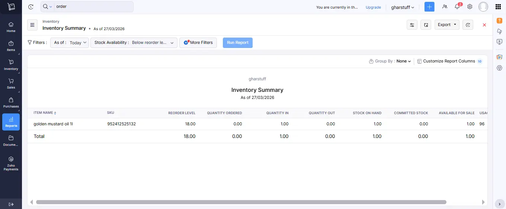This screenshot has width=506, height=209.
Task: Click the schedule report icon
Action: (x=426, y=25)
